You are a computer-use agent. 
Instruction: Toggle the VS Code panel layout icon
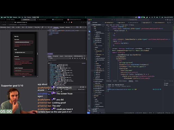(170, 20)
